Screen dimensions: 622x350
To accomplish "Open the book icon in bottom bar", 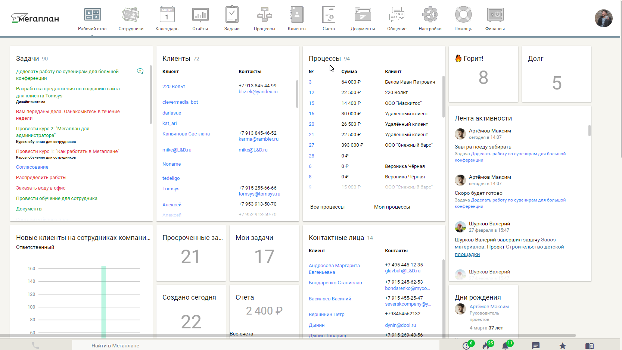I will (x=590, y=346).
